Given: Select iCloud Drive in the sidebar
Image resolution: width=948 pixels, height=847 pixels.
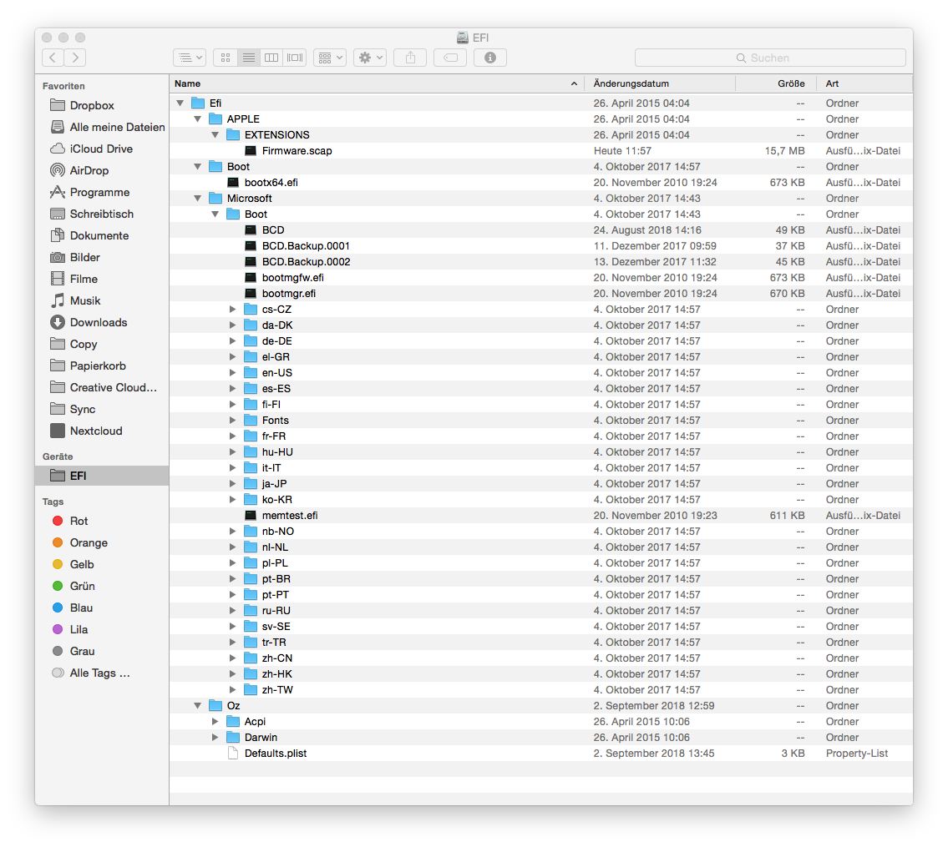Looking at the screenshot, I should (x=101, y=149).
